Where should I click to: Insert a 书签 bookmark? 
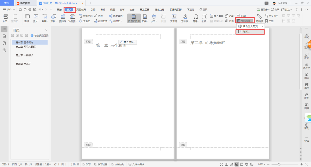pyautogui.click(x=269, y=21)
